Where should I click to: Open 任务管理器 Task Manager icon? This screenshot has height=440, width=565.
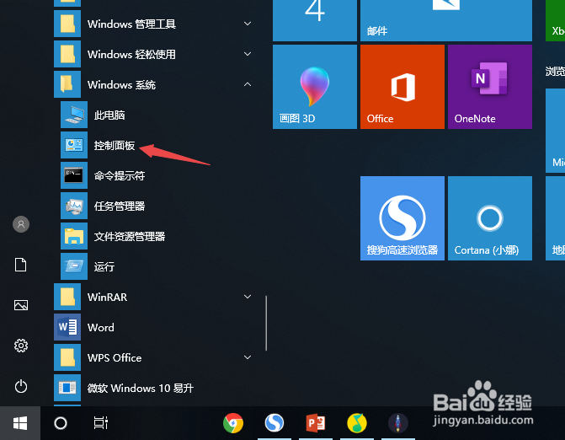point(74,206)
